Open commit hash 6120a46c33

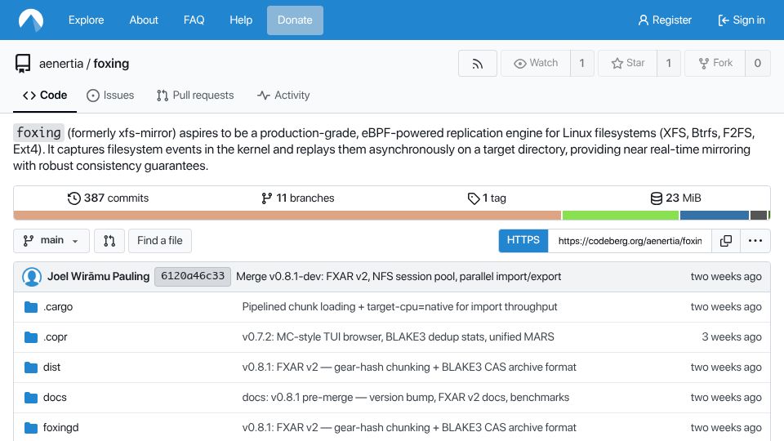(x=193, y=277)
